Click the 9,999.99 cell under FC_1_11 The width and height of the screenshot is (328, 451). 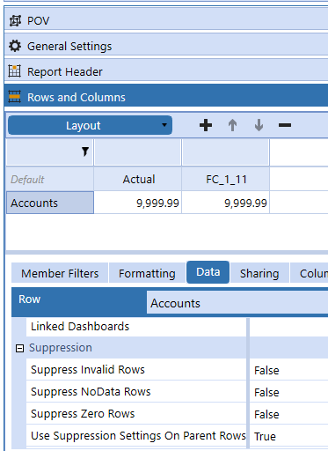[226, 203]
